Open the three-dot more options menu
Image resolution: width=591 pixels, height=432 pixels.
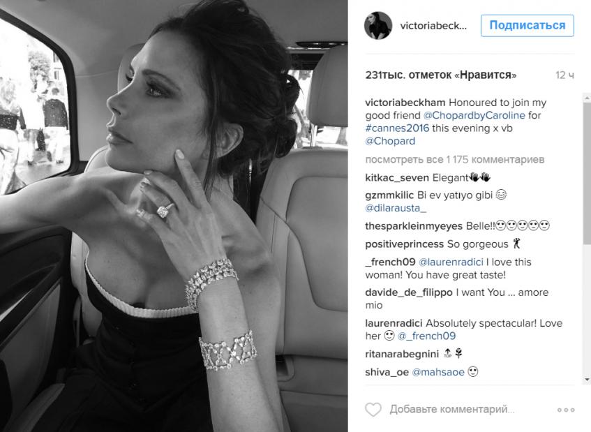(x=566, y=410)
